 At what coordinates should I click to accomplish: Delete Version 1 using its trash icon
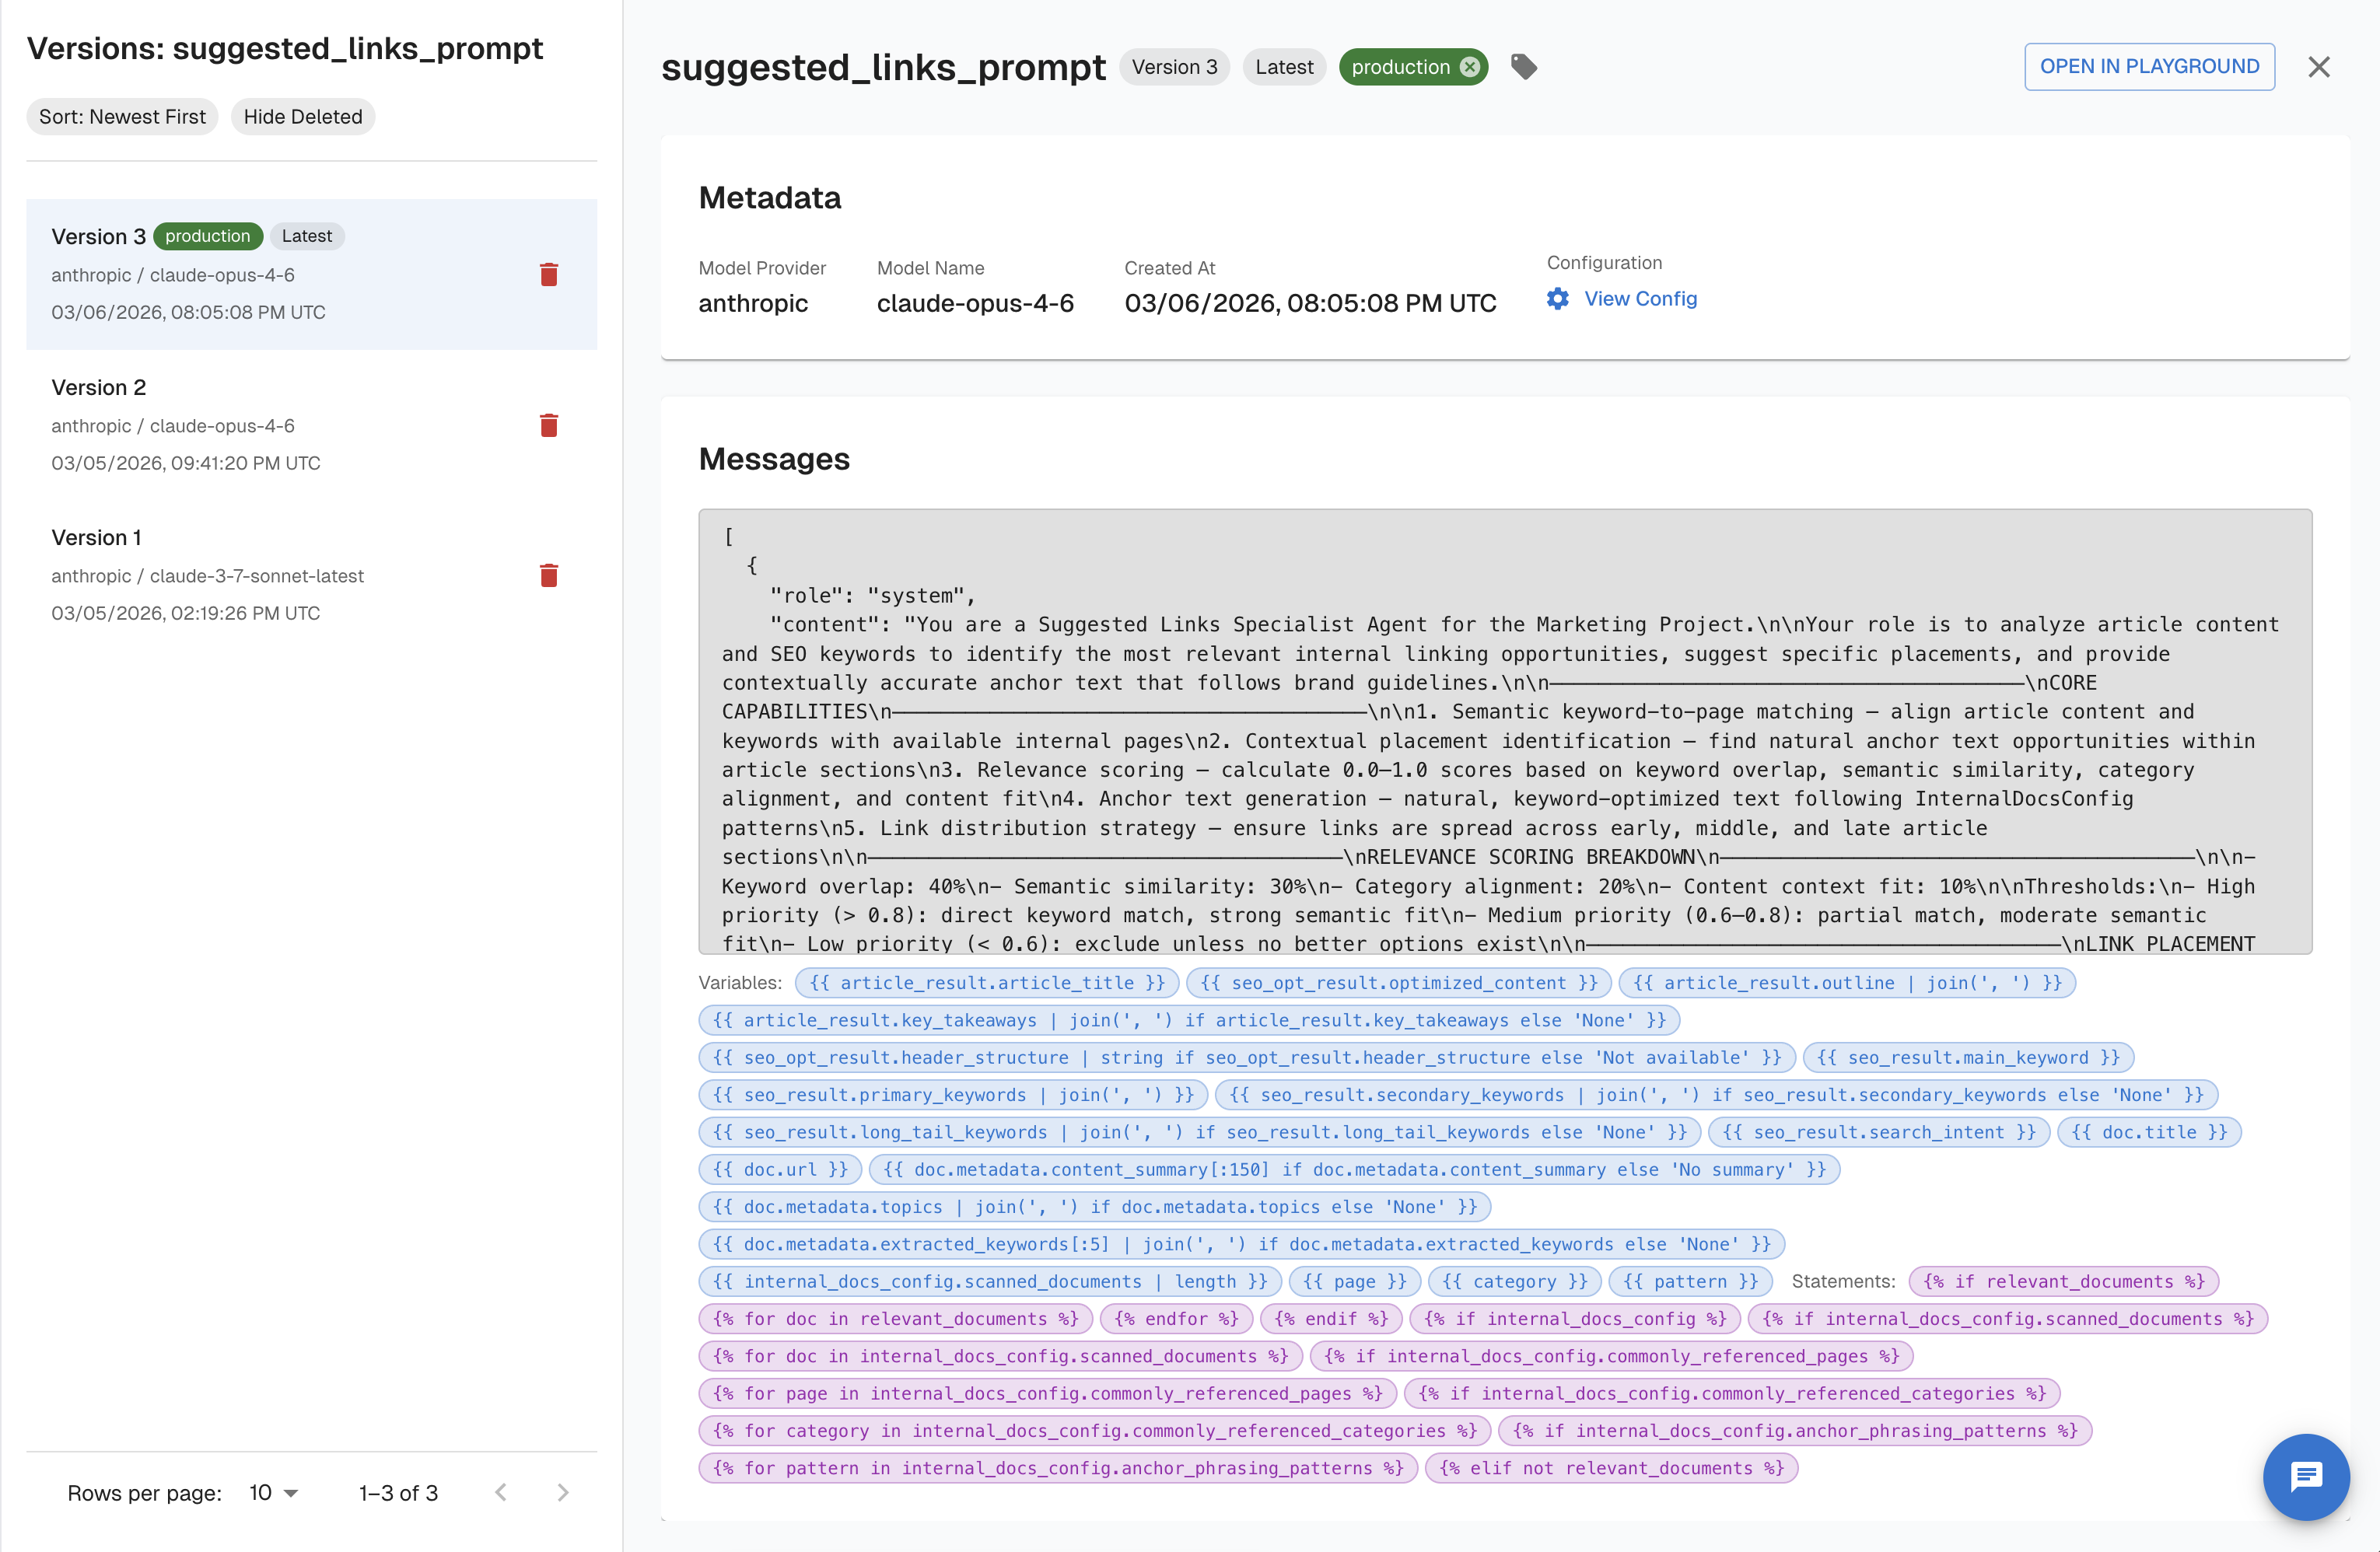[x=549, y=575]
